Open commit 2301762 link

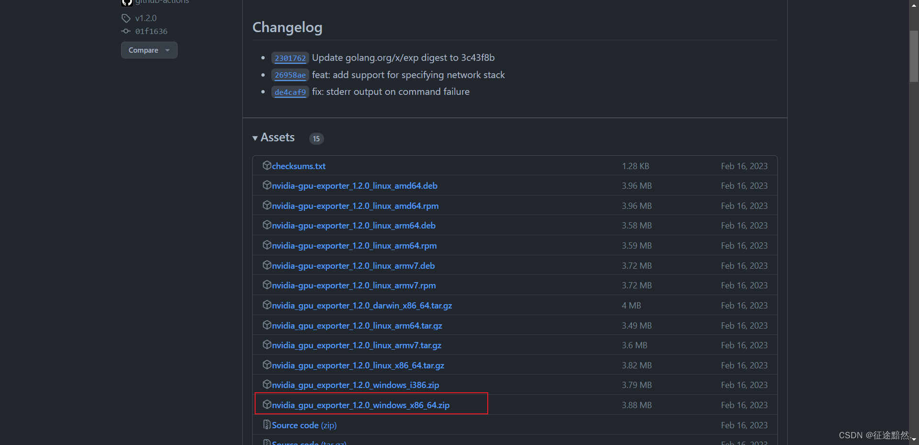(x=290, y=58)
